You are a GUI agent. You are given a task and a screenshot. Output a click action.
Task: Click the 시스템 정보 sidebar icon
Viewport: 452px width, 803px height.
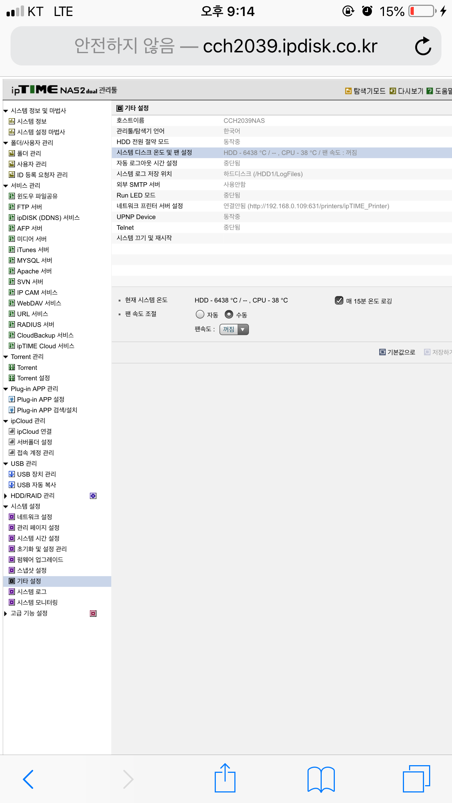[x=12, y=121]
